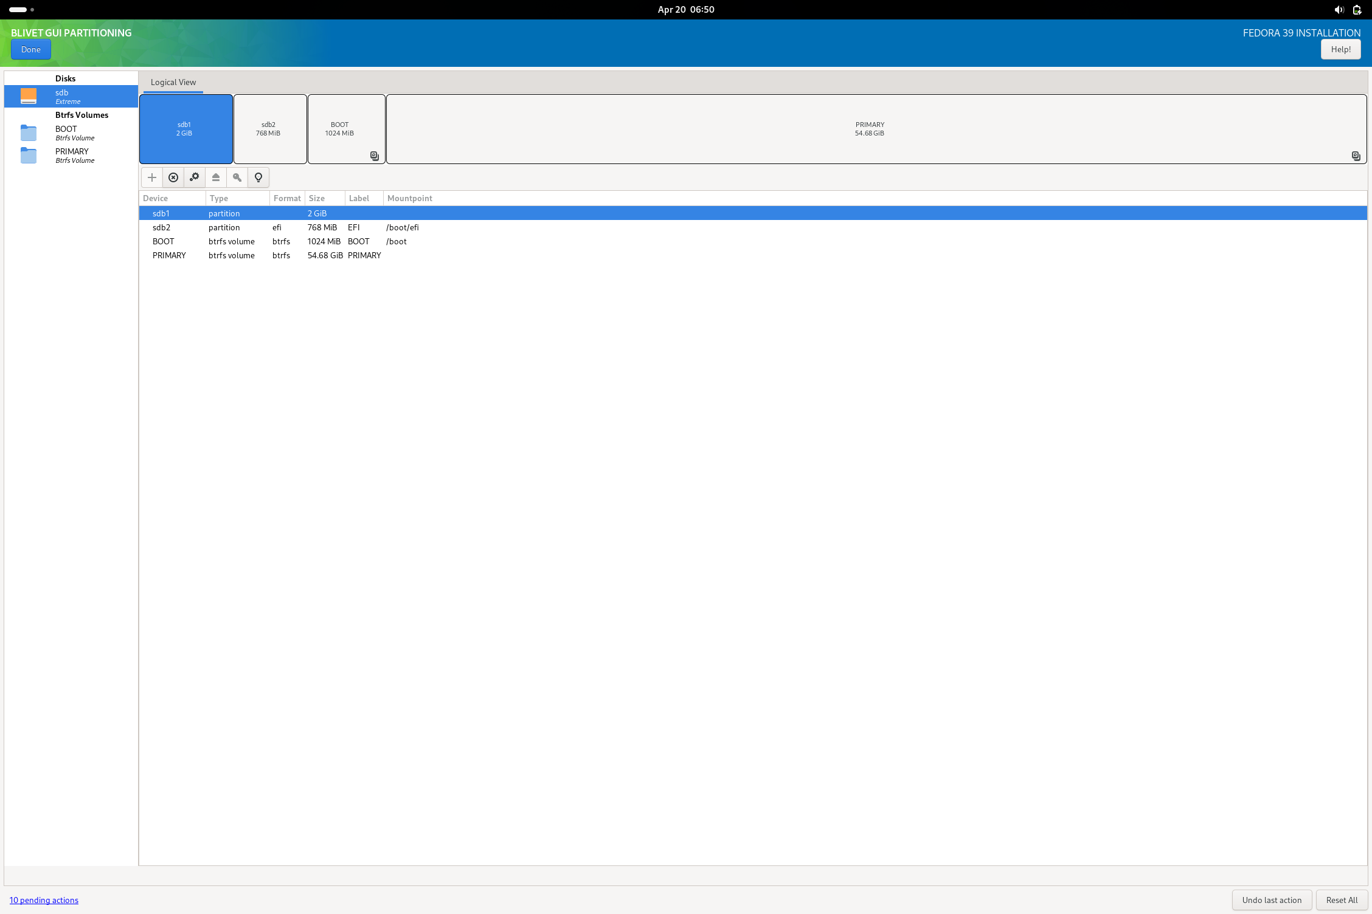1372x914 pixels.
Task: Select the sdb1 partition block in diagram
Action: [x=185, y=128]
